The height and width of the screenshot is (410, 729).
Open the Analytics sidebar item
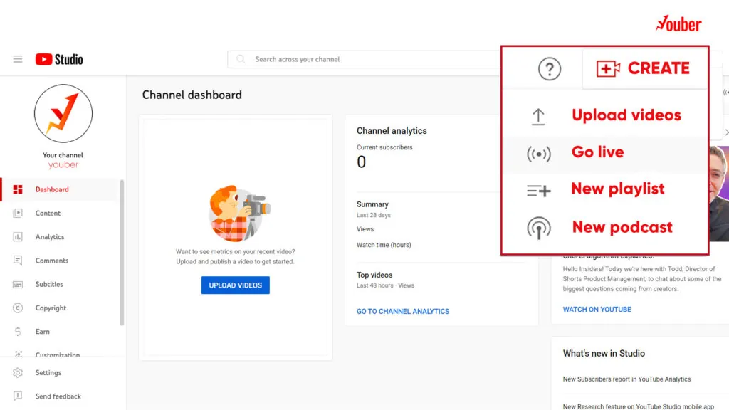pos(61,237)
